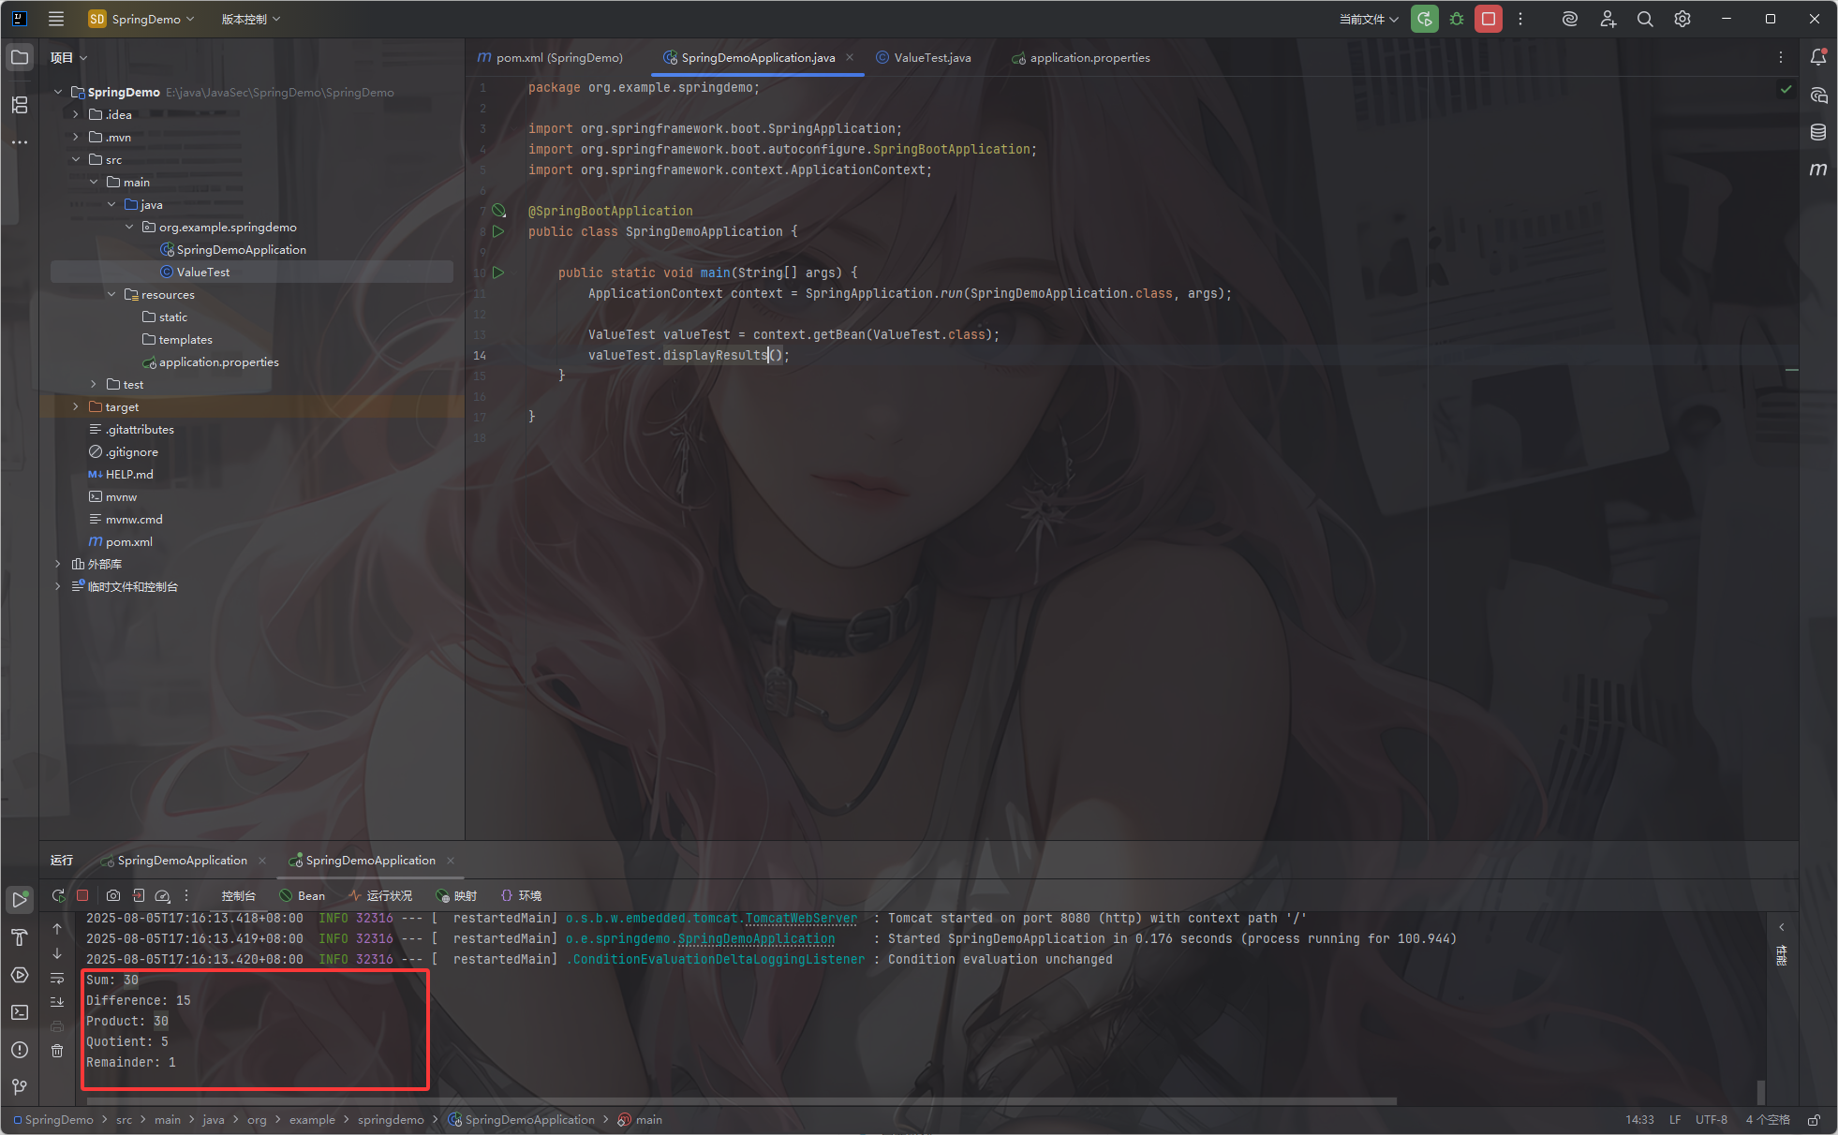1838x1135 pixels.
Task: Toggle scroll to end of console
Action: (x=57, y=1002)
